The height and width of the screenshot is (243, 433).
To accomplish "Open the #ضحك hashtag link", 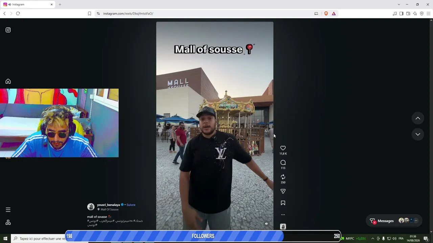I will coord(138,221).
